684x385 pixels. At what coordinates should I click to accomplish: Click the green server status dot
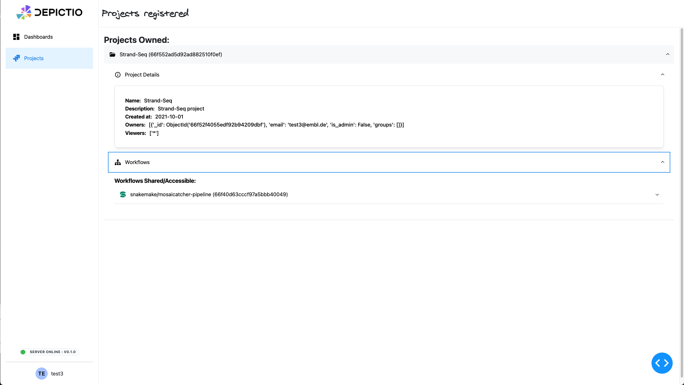(x=23, y=352)
